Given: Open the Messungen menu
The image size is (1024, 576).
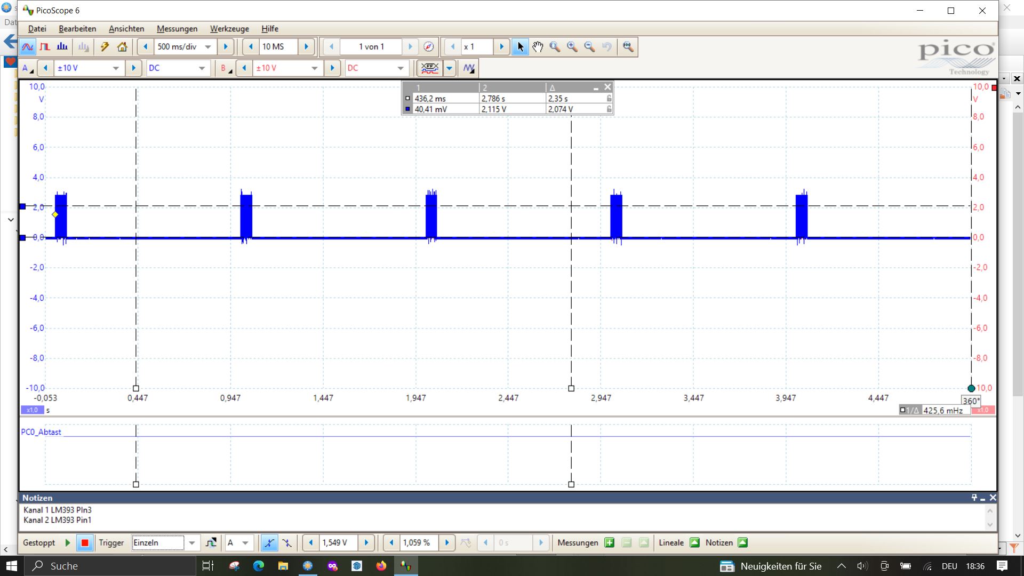Looking at the screenshot, I should (177, 29).
